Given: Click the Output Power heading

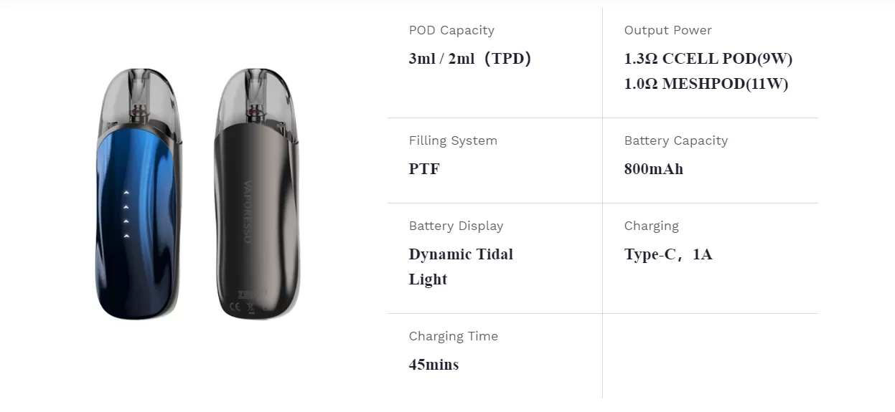Looking at the screenshot, I should pos(667,30).
